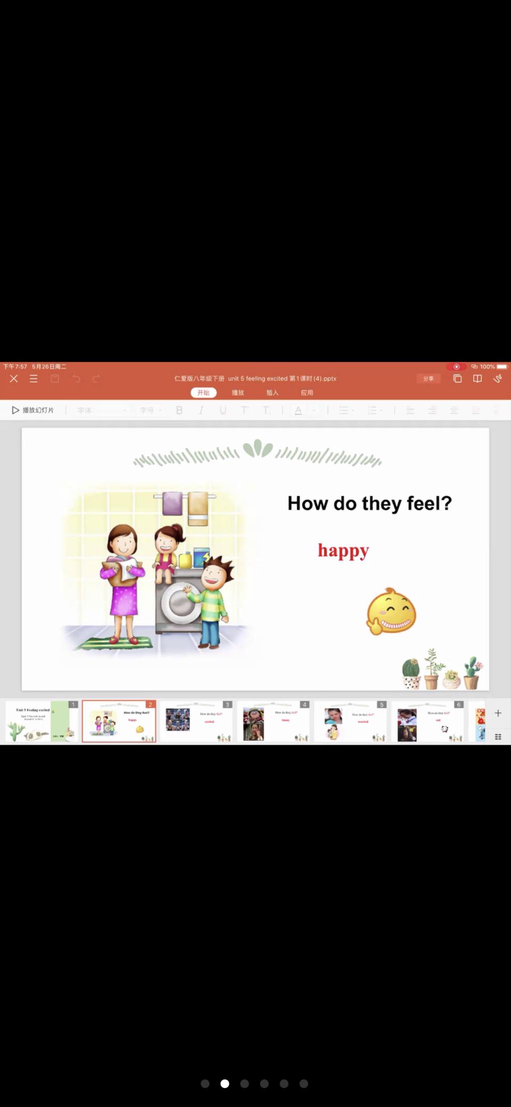The image size is (511, 1107).
Task: Click the undo arrow icon
Action: click(76, 379)
